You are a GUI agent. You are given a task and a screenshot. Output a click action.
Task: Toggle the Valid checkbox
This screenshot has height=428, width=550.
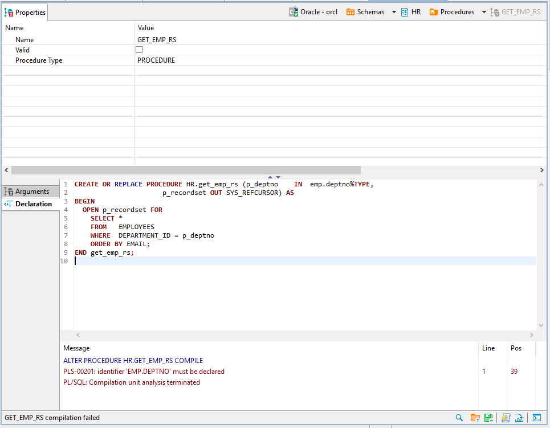pos(138,50)
